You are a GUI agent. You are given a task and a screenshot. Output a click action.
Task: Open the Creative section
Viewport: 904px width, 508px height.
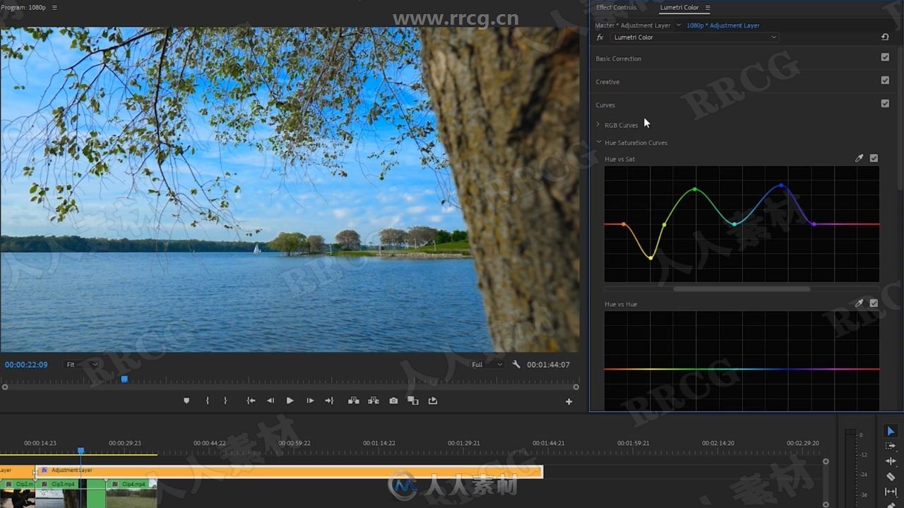click(x=607, y=82)
